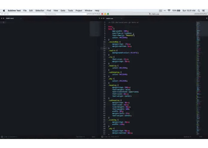Image resolution: width=208 pixels, height=148 pixels.
Task: Click the Line 13 column status text
Action: pos(111,137)
